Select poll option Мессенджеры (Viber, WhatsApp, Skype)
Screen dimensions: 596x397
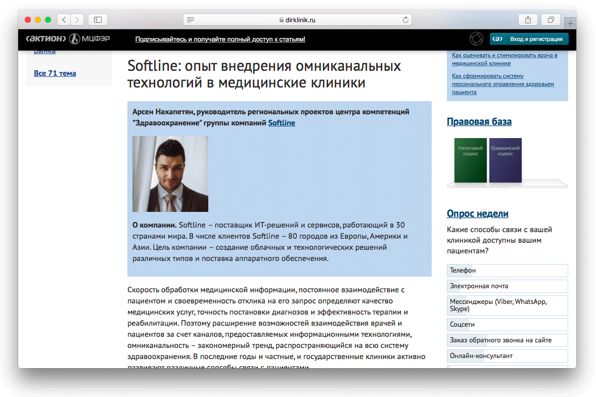click(508, 305)
